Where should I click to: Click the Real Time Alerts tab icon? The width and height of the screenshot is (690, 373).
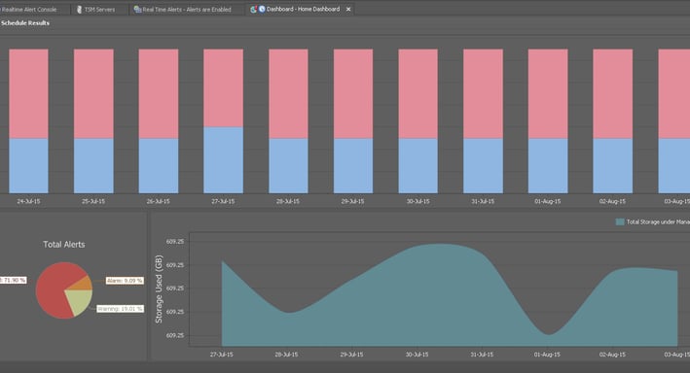[137, 9]
